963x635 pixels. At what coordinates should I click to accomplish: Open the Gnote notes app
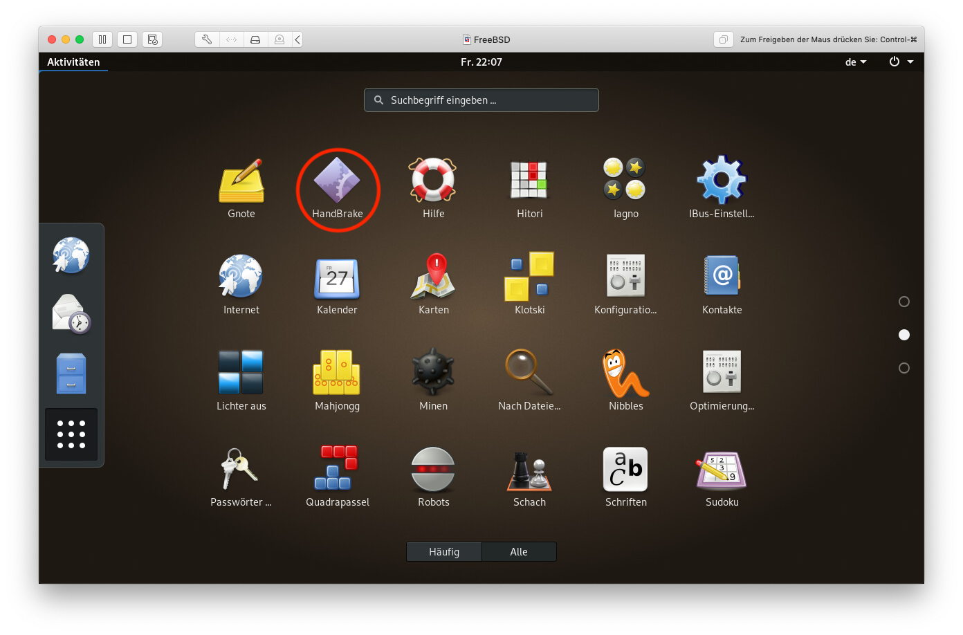241,182
